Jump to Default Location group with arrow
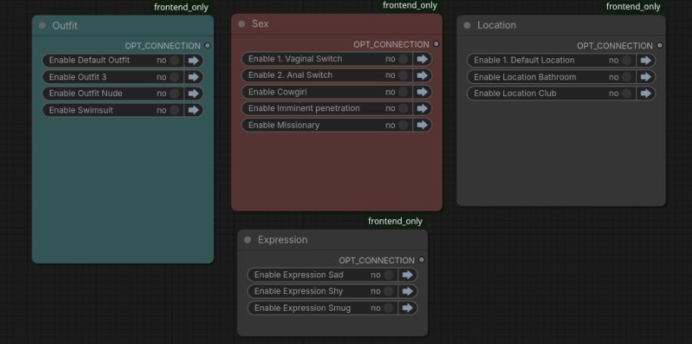Image resolution: width=692 pixels, height=344 pixels. [646, 60]
